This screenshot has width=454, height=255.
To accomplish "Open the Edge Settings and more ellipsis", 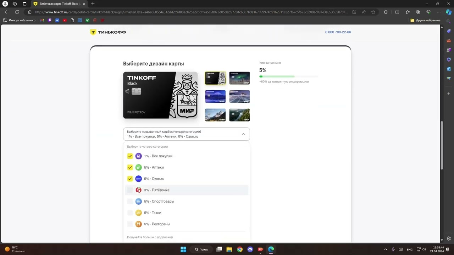I will coord(439,12).
